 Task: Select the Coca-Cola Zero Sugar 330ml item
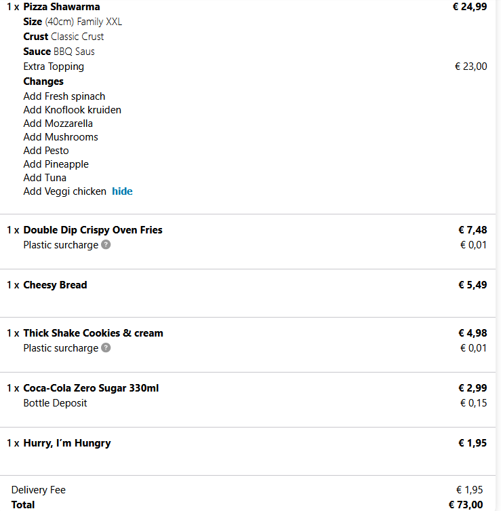pyautogui.click(x=91, y=388)
